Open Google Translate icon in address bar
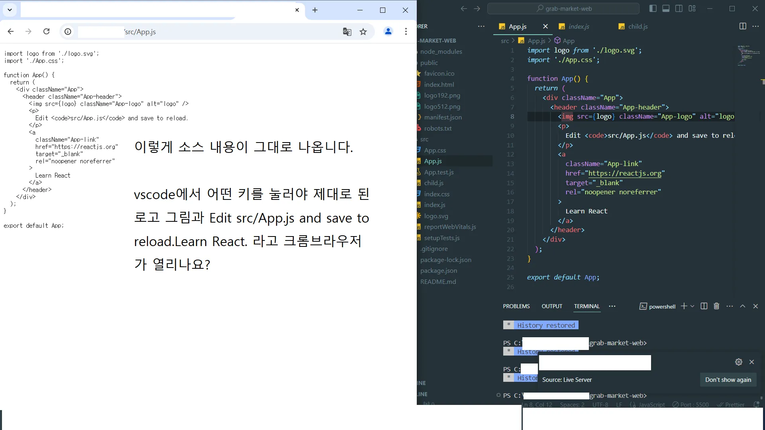Image resolution: width=765 pixels, height=430 pixels. pos(347,32)
